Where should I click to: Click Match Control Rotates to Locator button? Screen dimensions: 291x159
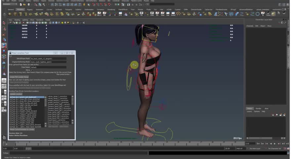22,130
